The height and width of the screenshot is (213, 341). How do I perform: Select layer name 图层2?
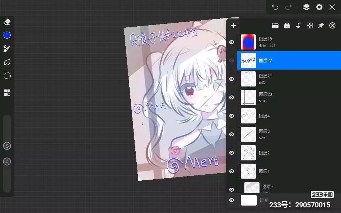(x=264, y=153)
